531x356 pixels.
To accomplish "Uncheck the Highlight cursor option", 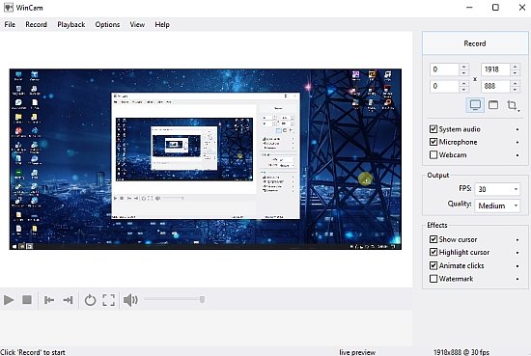I will (433, 252).
